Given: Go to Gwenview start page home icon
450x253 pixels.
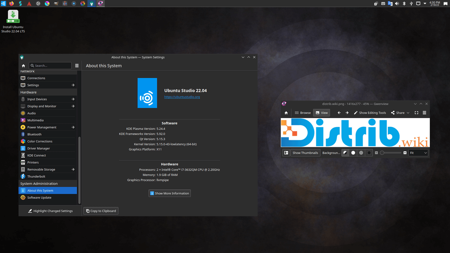Looking at the screenshot, I should 286,112.
